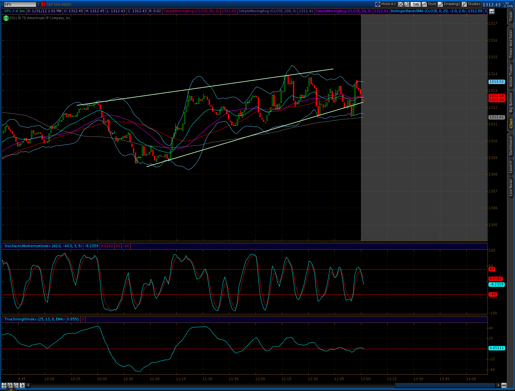
Task: Click the 11:15 time axis label
Action: (181, 379)
